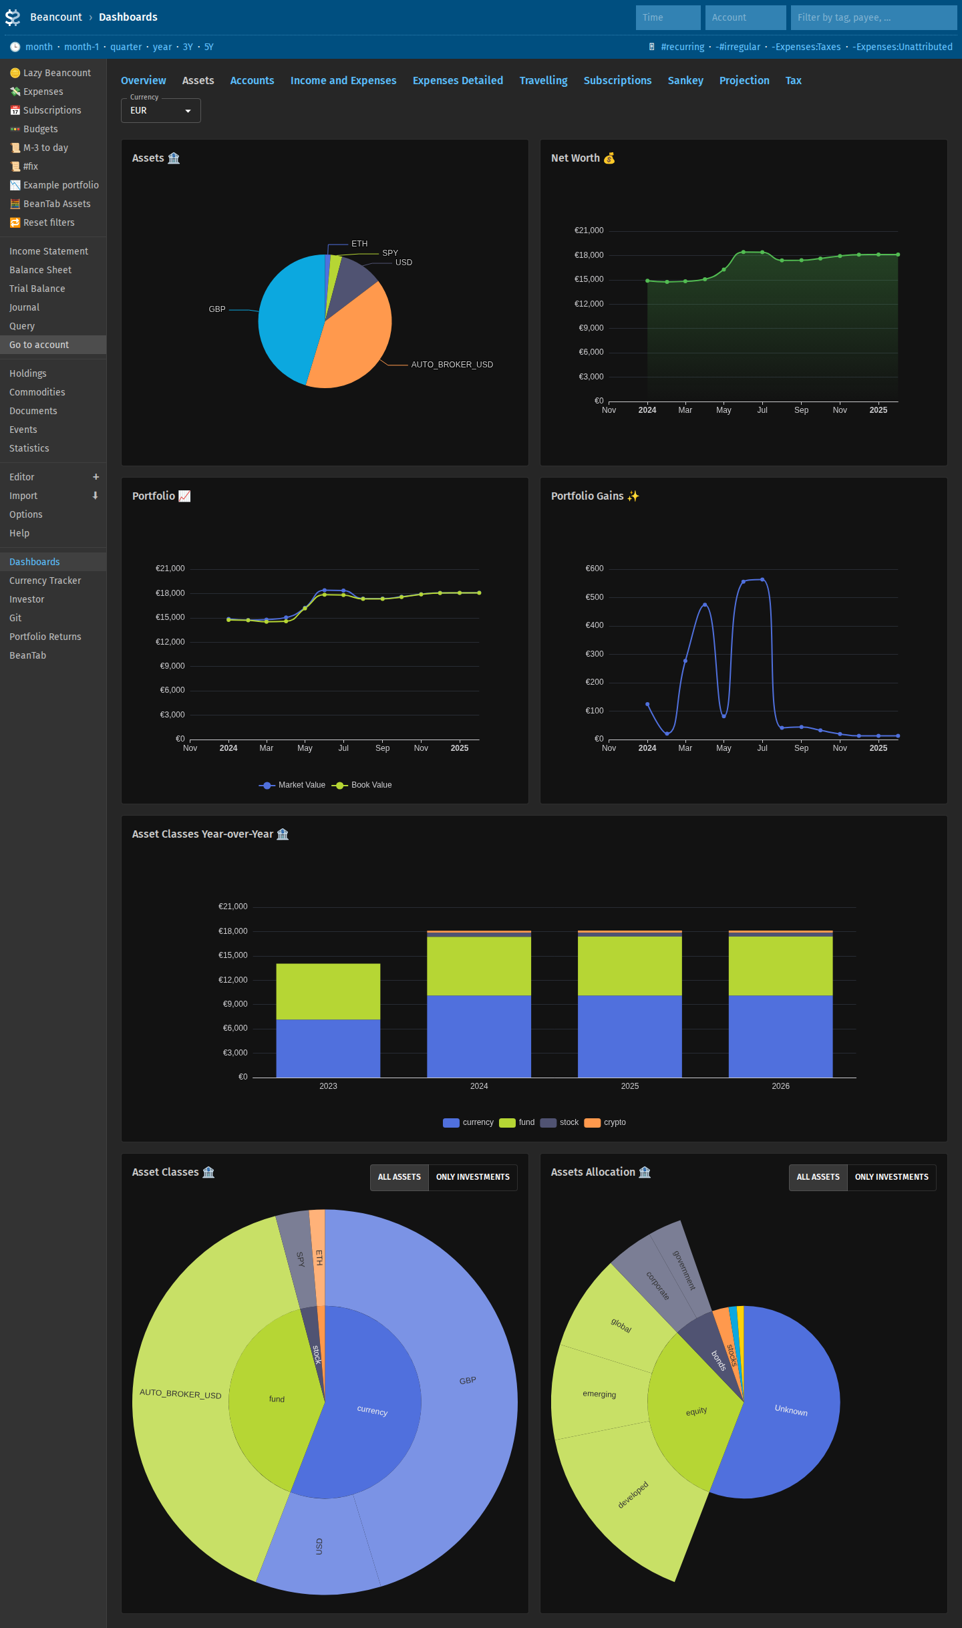Image resolution: width=962 pixels, height=1628 pixels.
Task: Open the Balance Sheet report
Action: pyautogui.click(x=40, y=270)
